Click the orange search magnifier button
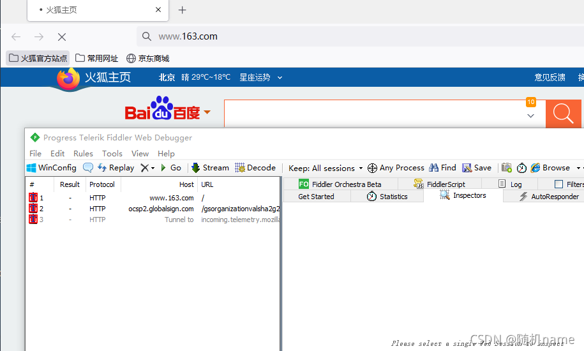Image resolution: width=584 pixels, height=351 pixels. coord(563,114)
